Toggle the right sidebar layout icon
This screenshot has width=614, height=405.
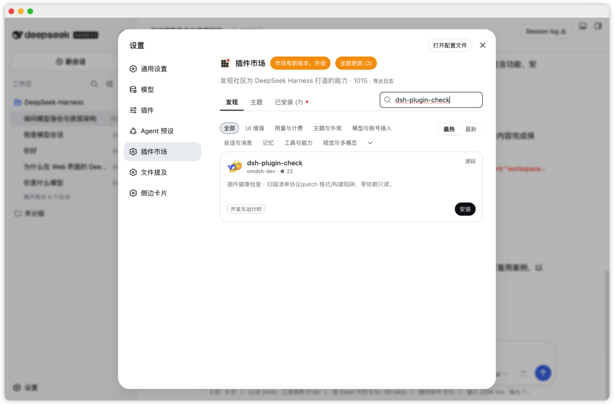(598, 26)
